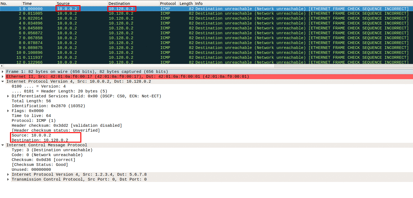413x198 pixels.
Task: Select packet 2 at time 0.011005
Action: (x=206, y=14)
